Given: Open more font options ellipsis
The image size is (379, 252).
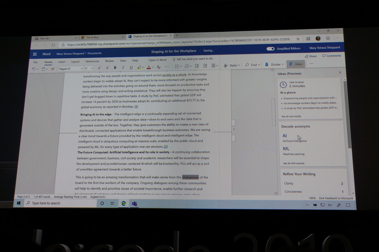Looking at the screenshot, I should point(167,66).
